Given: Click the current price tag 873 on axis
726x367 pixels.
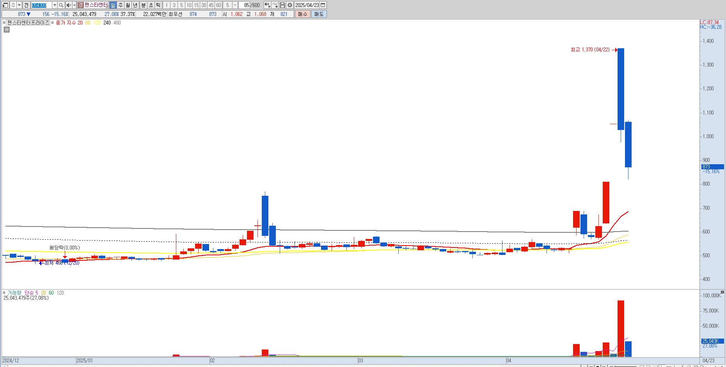Looking at the screenshot, I should (x=712, y=167).
